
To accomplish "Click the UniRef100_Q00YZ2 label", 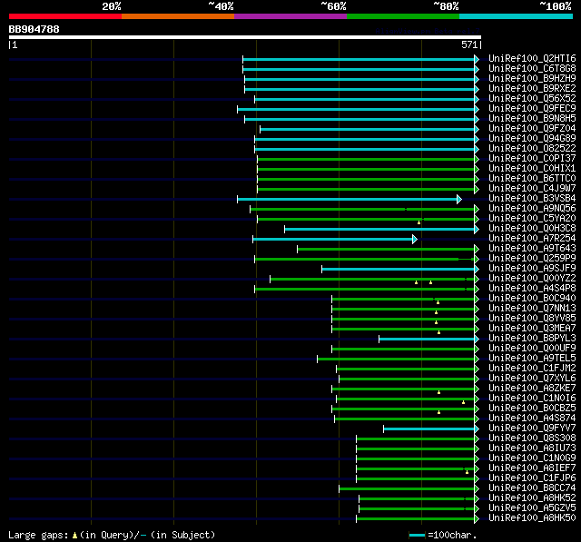I will tap(532, 279).
